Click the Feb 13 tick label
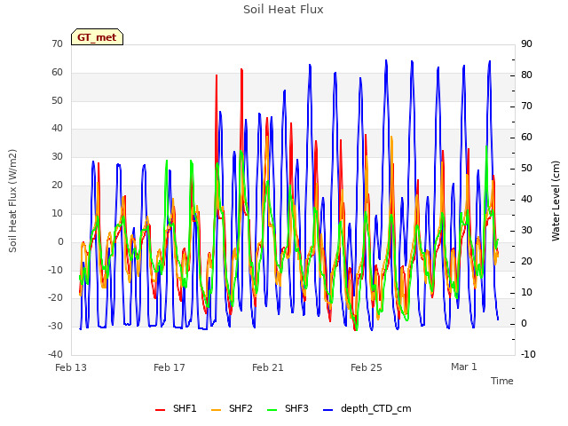Viewport: 568px width, 426px height. 71,367
